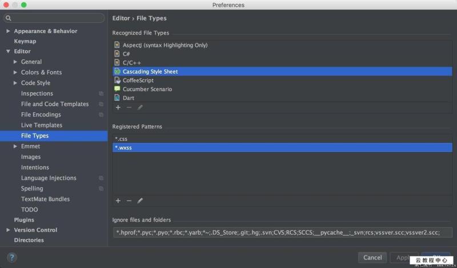Click the remove file type minus icon
The height and width of the screenshot is (268, 457).
[129, 107]
